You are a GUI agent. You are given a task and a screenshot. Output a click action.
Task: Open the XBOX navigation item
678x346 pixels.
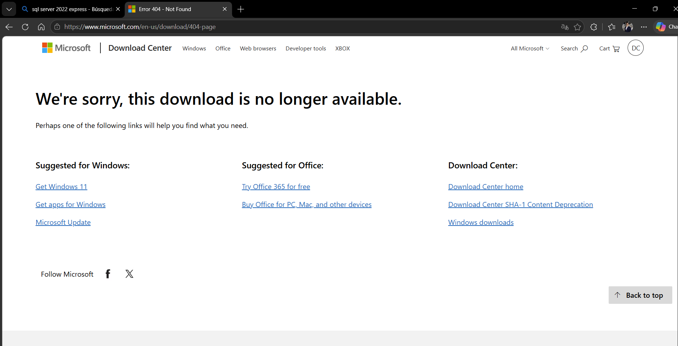click(342, 49)
